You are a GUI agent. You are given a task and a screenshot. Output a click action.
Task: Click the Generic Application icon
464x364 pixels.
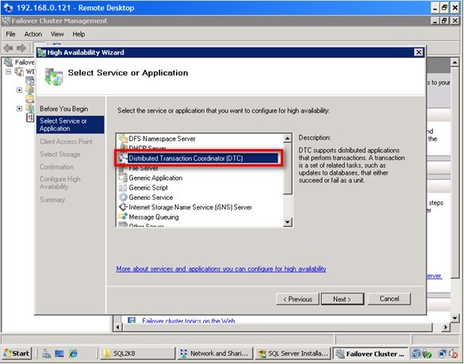coord(123,178)
